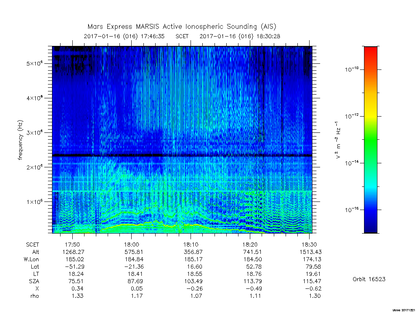The width and height of the screenshot is (416, 312).
Task: Click the red top of the color bar
Action: tap(370, 50)
